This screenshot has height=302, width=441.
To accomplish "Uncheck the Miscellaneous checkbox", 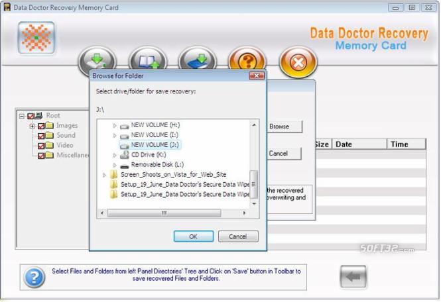I will pyautogui.click(x=41, y=156).
